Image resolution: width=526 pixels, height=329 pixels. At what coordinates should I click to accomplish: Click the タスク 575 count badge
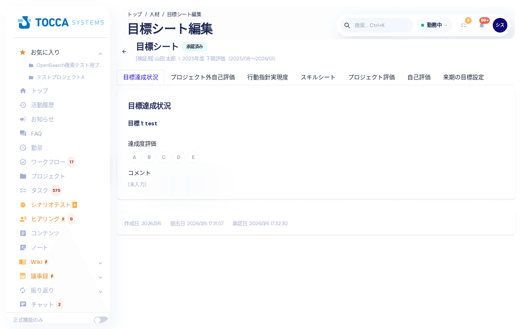56,190
